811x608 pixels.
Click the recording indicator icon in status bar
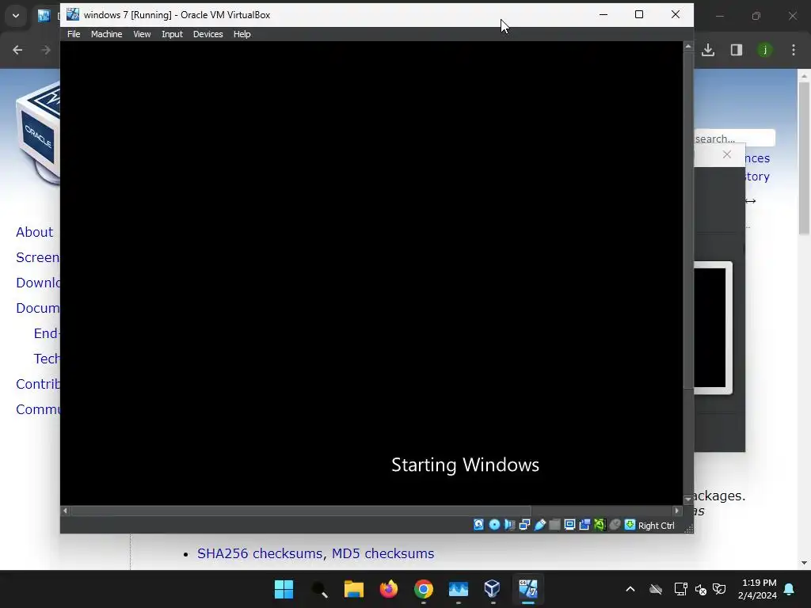pos(584,525)
